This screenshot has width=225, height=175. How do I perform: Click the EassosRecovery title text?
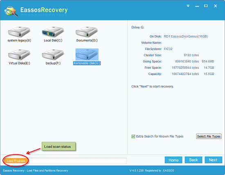44,10
